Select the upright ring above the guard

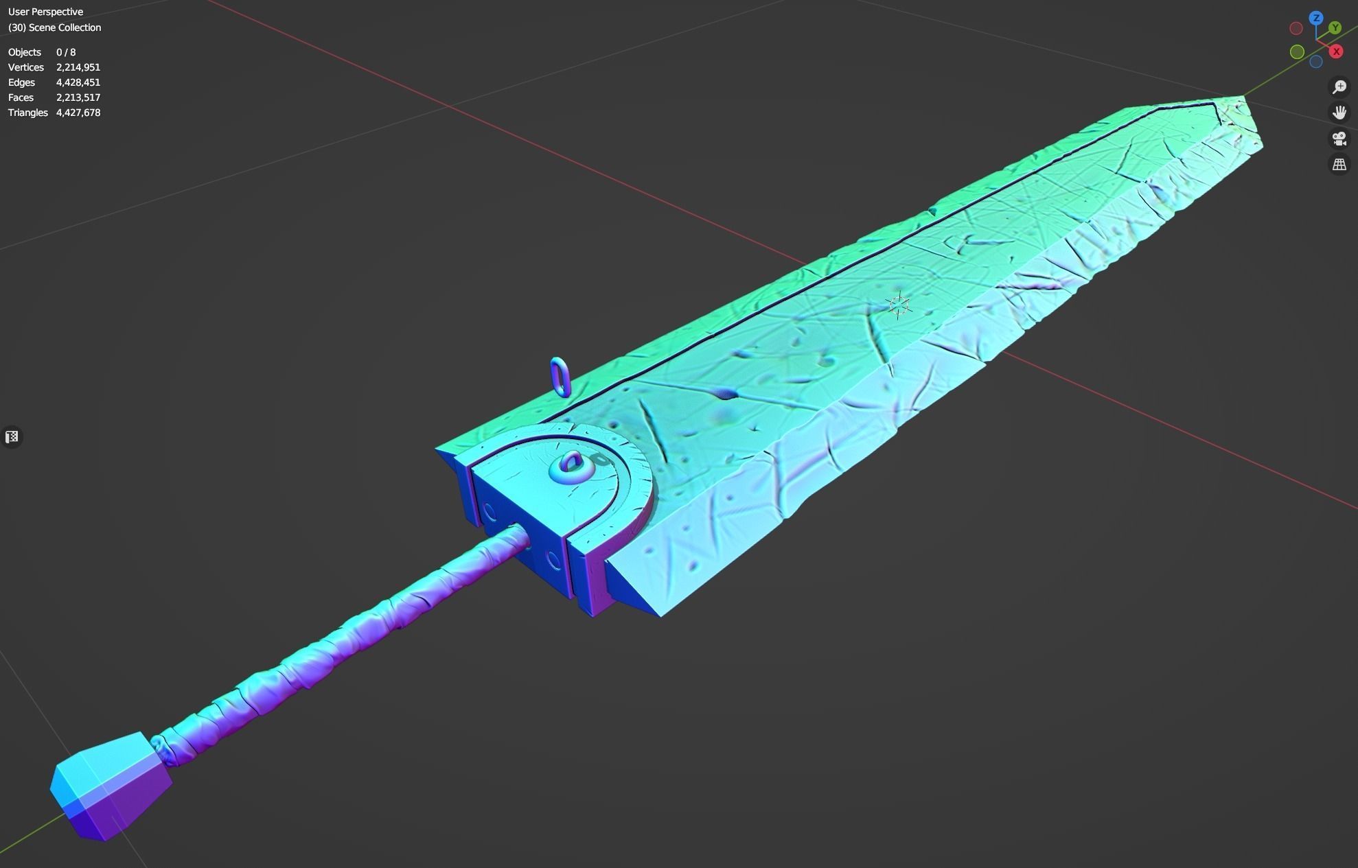(x=561, y=377)
